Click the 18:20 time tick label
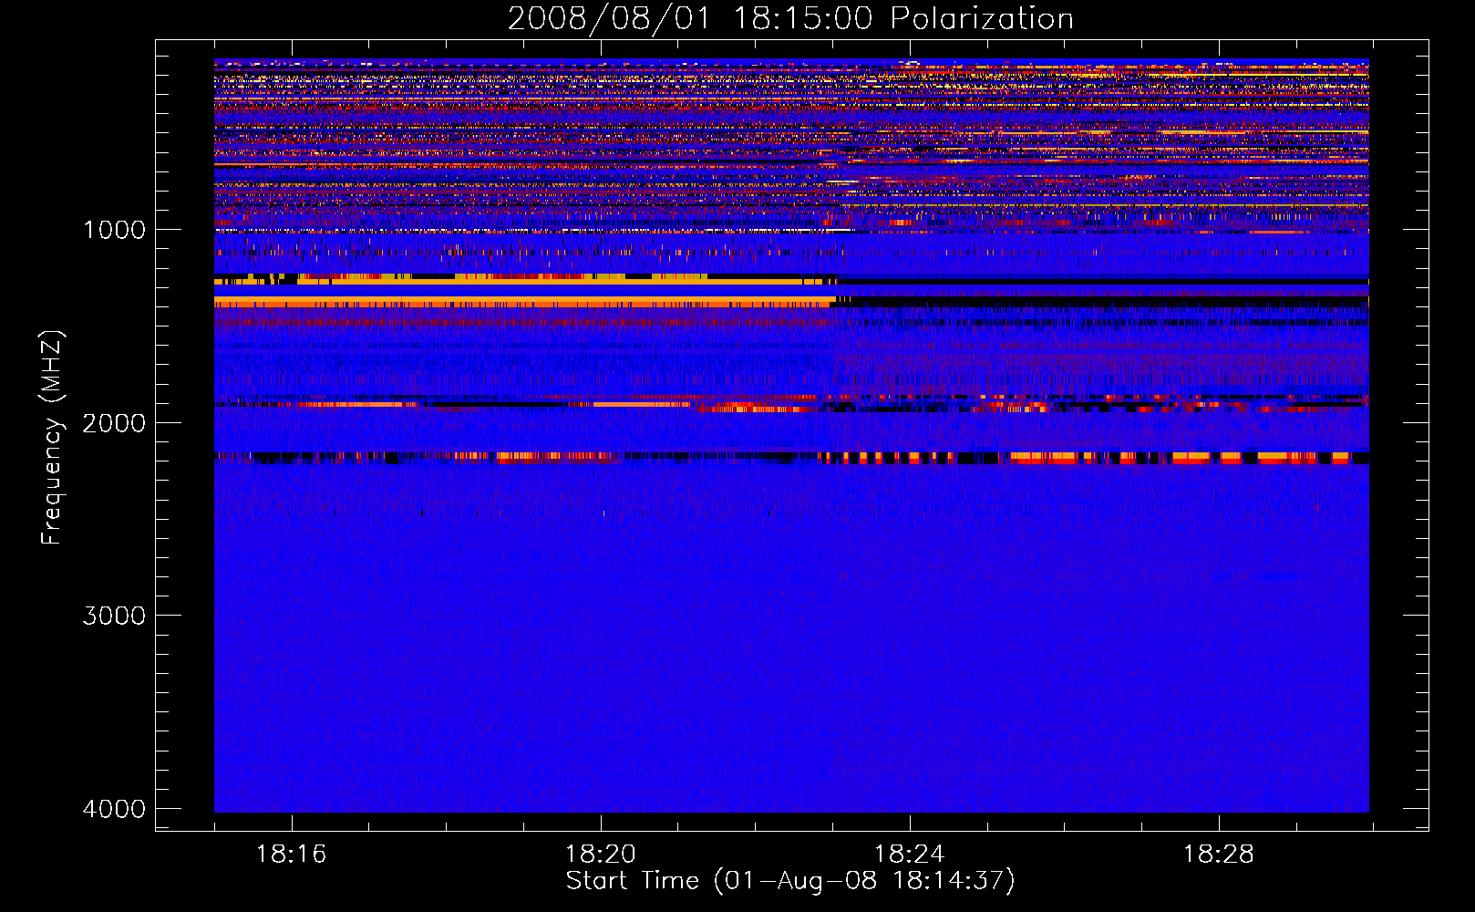Screen dimensions: 1475x912 (600, 855)
